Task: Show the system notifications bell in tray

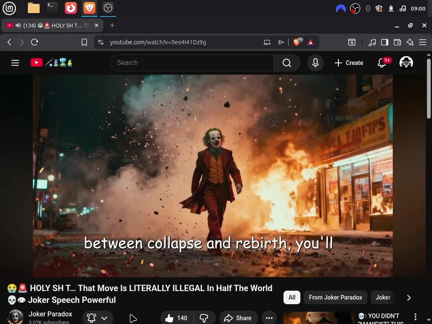Action: 391,9
